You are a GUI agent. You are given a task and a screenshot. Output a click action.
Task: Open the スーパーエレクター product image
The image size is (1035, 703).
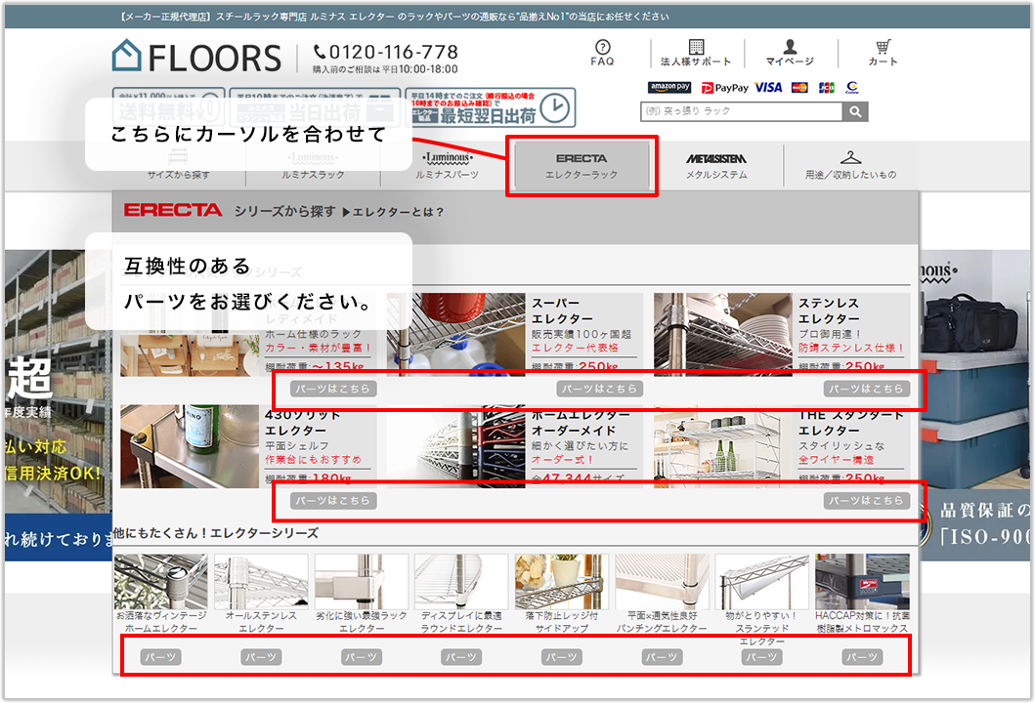456,334
